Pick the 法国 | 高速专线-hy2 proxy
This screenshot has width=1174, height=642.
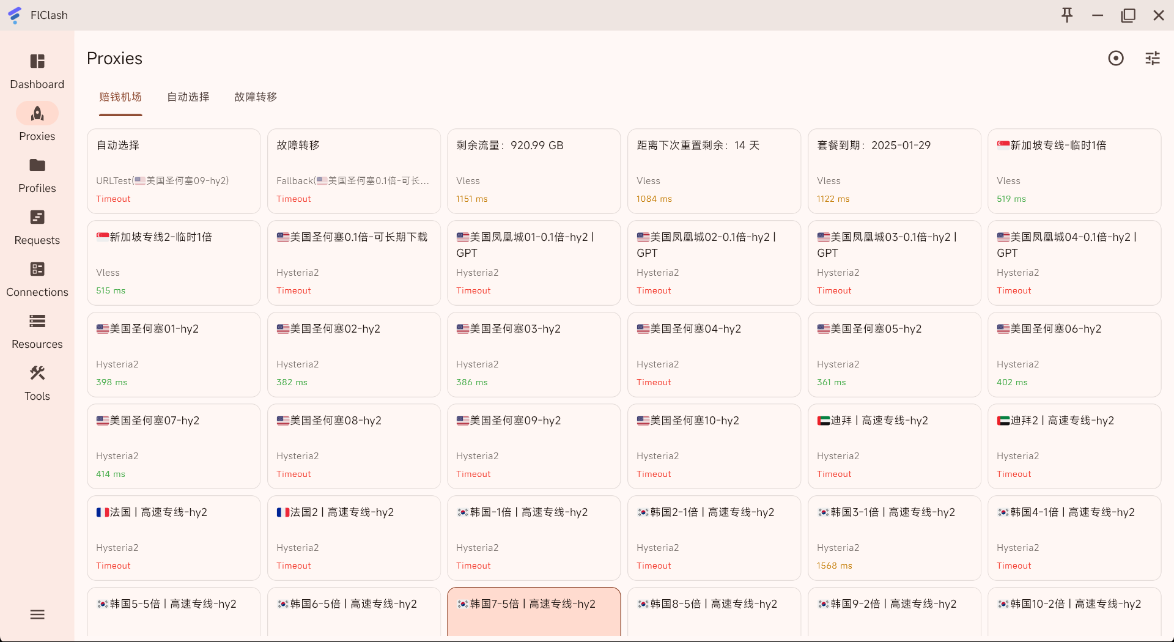coord(174,538)
